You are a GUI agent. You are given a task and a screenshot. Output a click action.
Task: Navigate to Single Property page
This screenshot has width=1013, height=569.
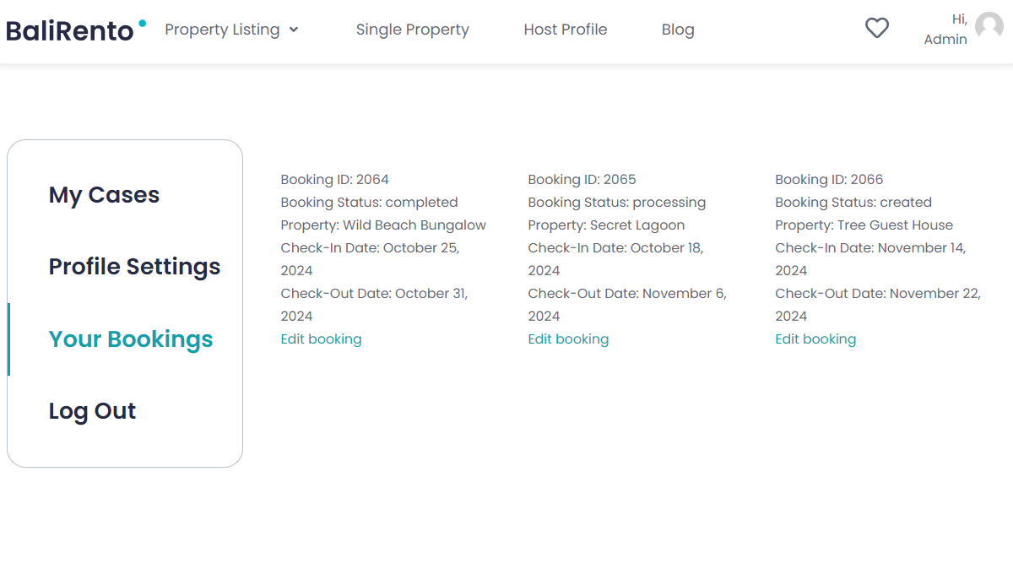click(x=412, y=29)
